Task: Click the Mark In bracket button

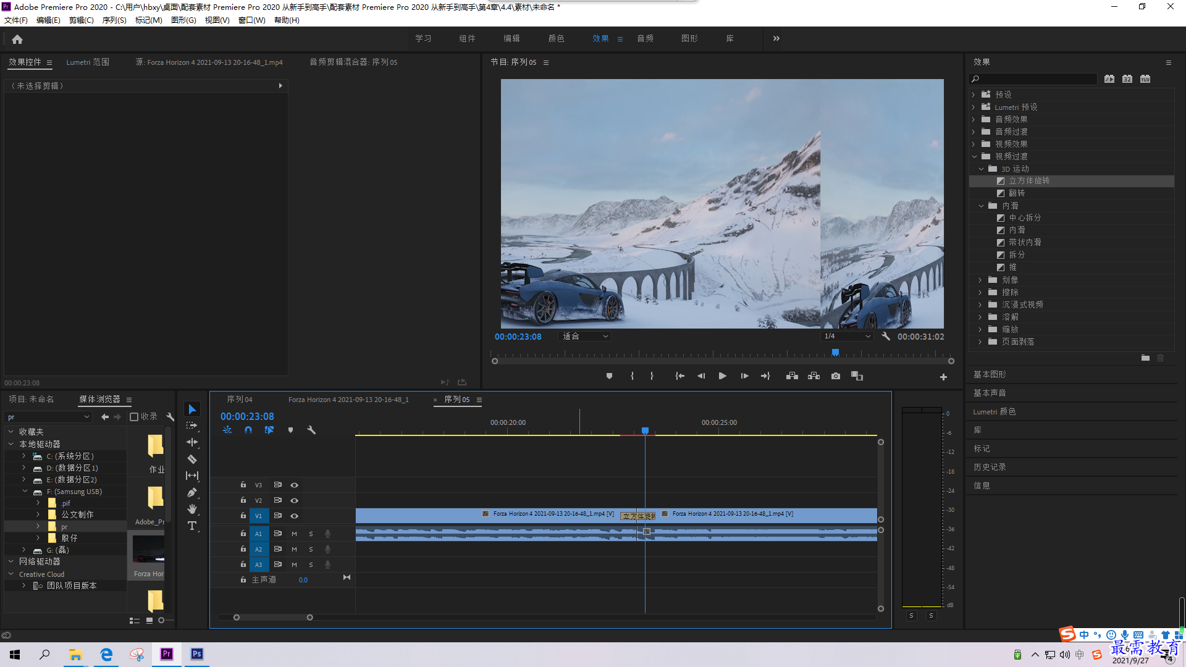Action: [632, 376]
